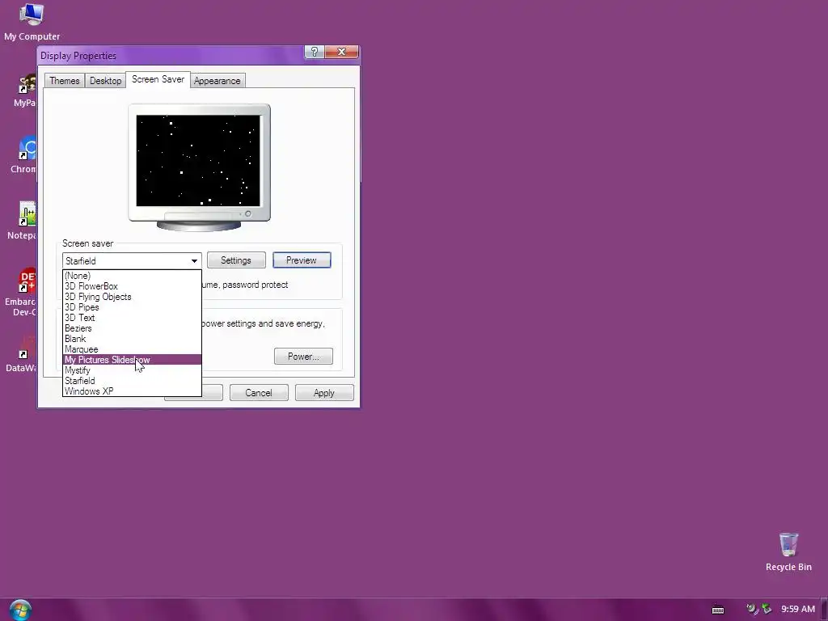This screenshot has width=828, height=621.
Task: Click the network connection tray icon
Action: point(767,610)
